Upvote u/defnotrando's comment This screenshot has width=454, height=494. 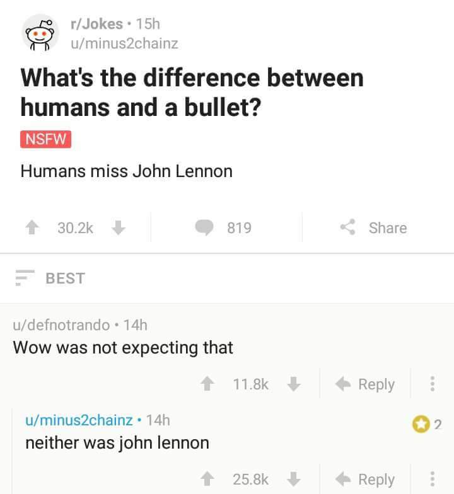point(207,384)
